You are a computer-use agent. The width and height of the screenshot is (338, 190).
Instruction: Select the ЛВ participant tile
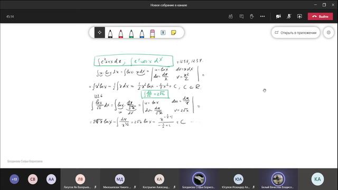pos(80,179)
